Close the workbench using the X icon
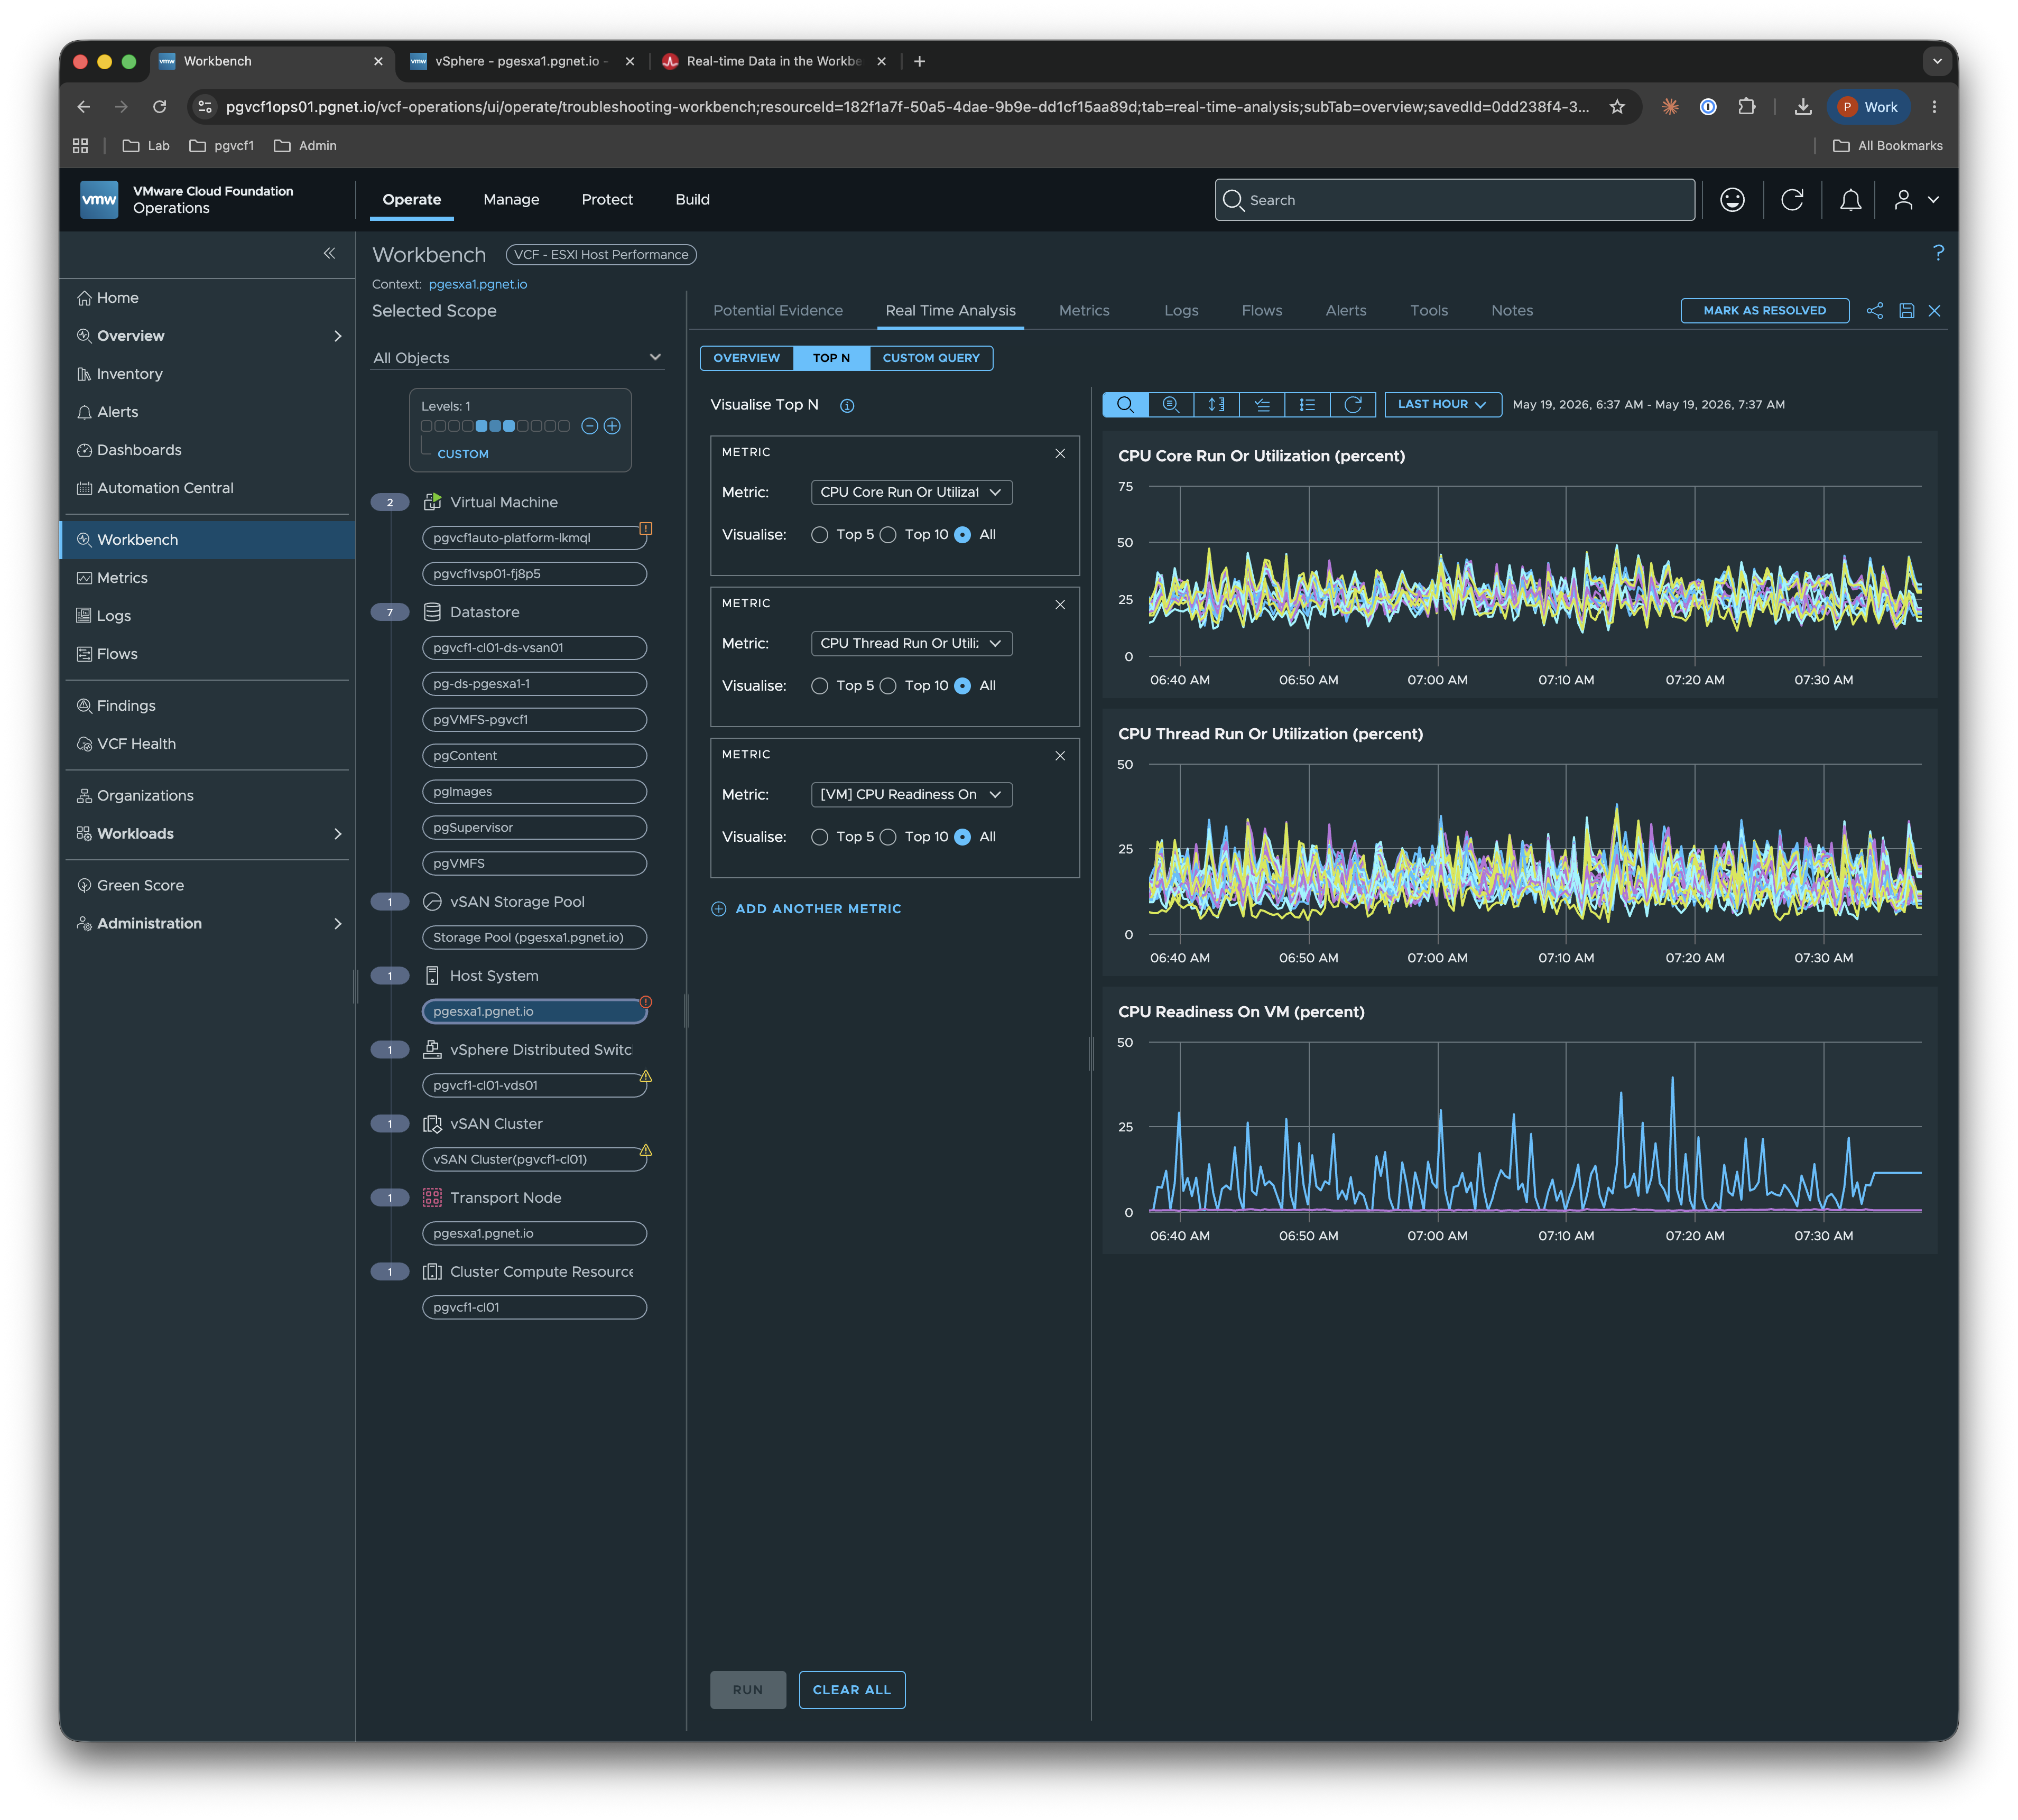 pos(1934,311)
